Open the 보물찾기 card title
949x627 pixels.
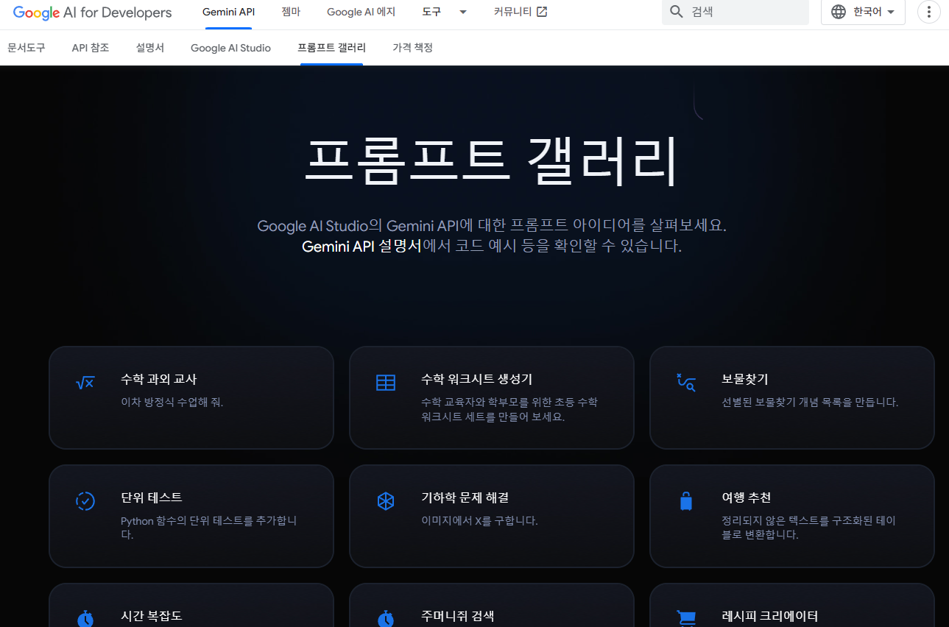point(745,380)
